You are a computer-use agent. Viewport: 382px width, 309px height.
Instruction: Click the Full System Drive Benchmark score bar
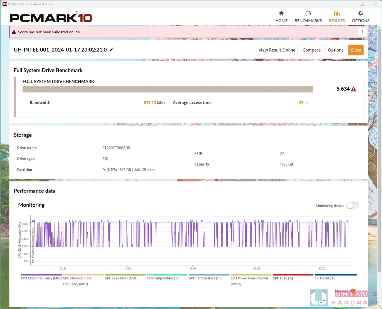pos(168,89)
